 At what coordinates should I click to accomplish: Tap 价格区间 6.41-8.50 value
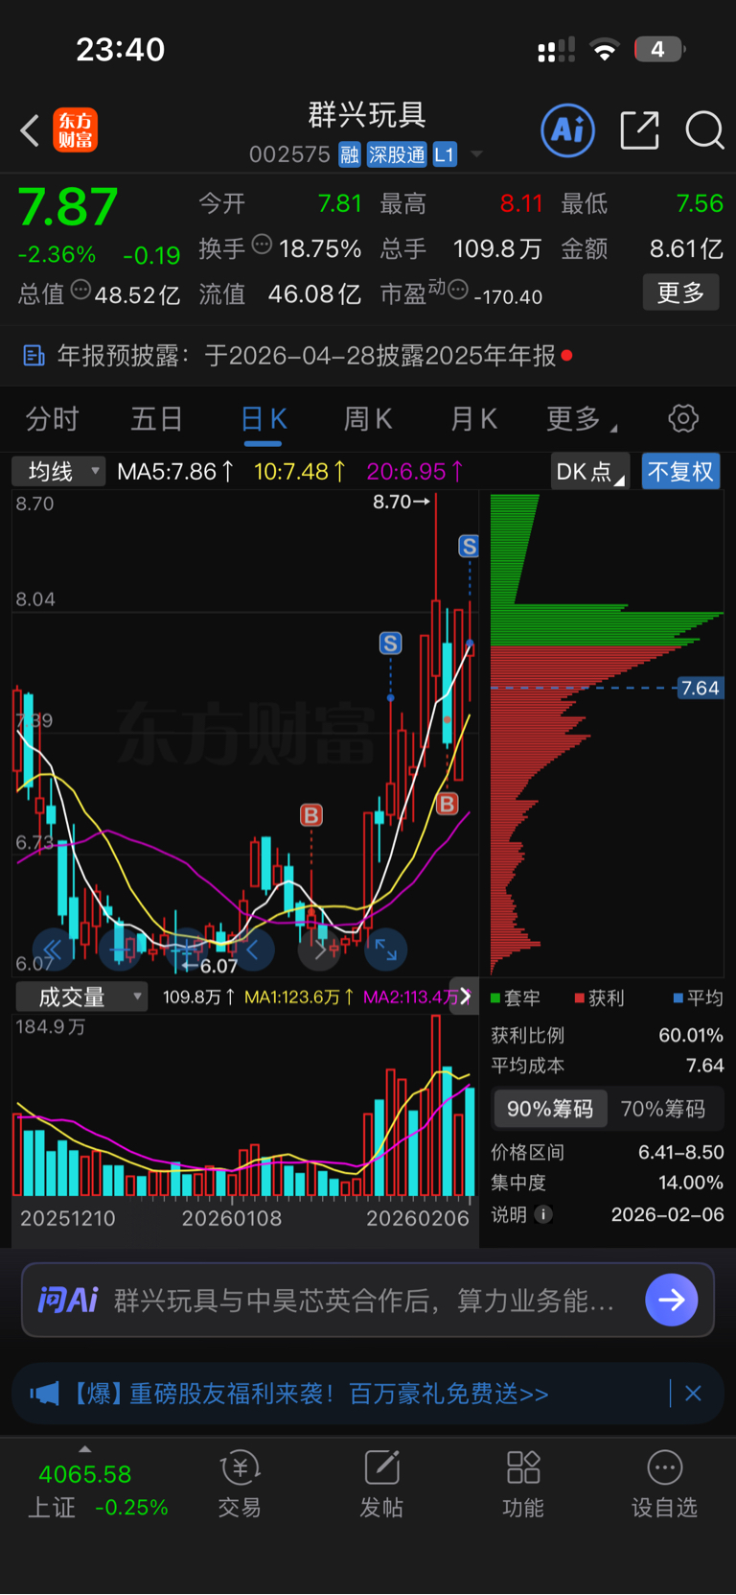point(681,1152)
